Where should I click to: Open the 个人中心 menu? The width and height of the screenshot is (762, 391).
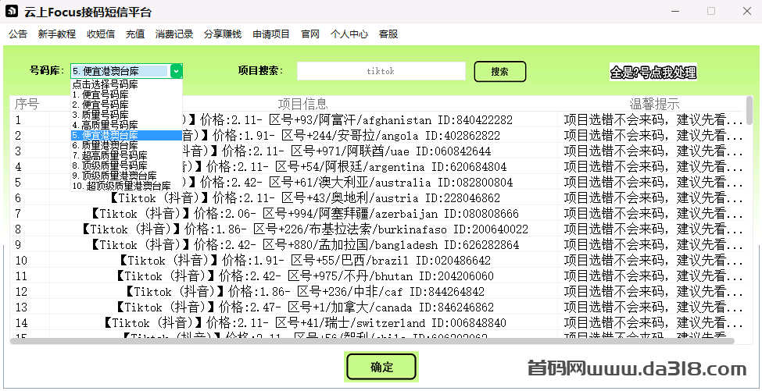click(x=349, y=34)
